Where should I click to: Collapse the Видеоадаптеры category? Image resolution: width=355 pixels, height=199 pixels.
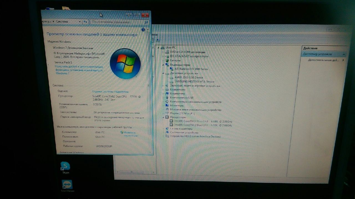point(163,65)
